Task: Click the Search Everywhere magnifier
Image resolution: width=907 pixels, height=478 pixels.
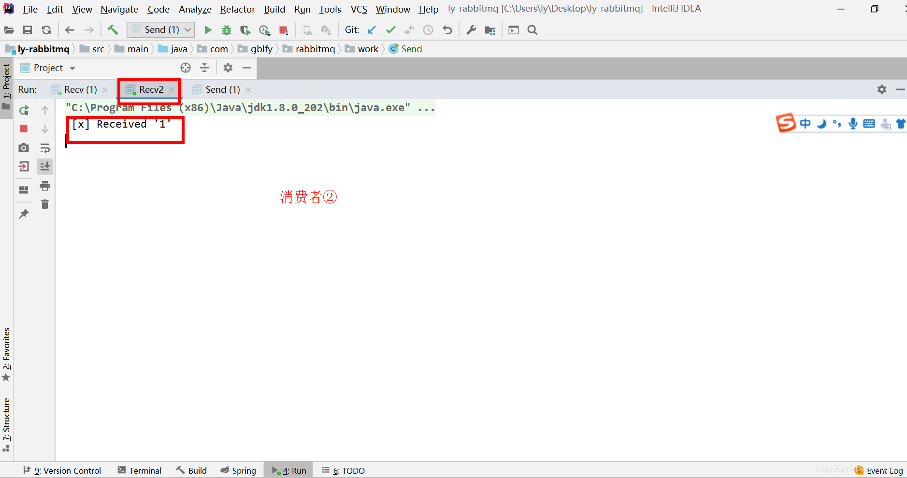Action: 533,30
